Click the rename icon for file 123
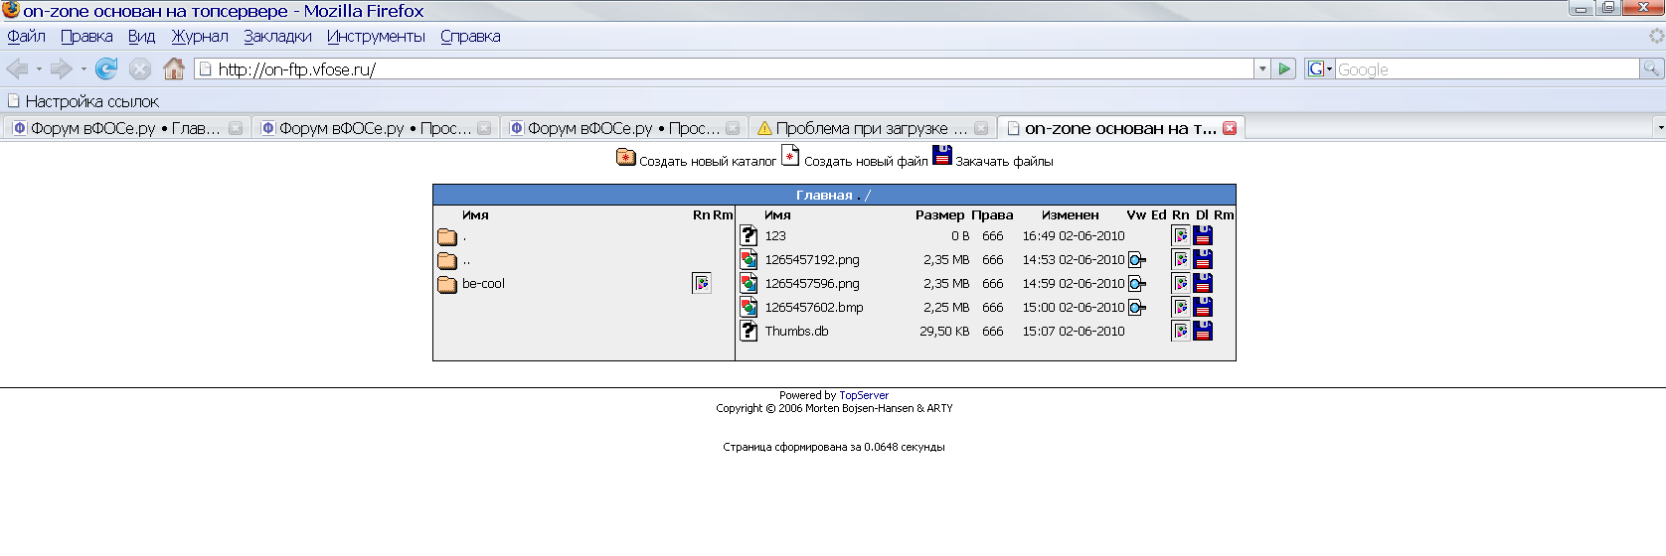The height and width of the screenshot is (556, 1666). point(1181,236)
